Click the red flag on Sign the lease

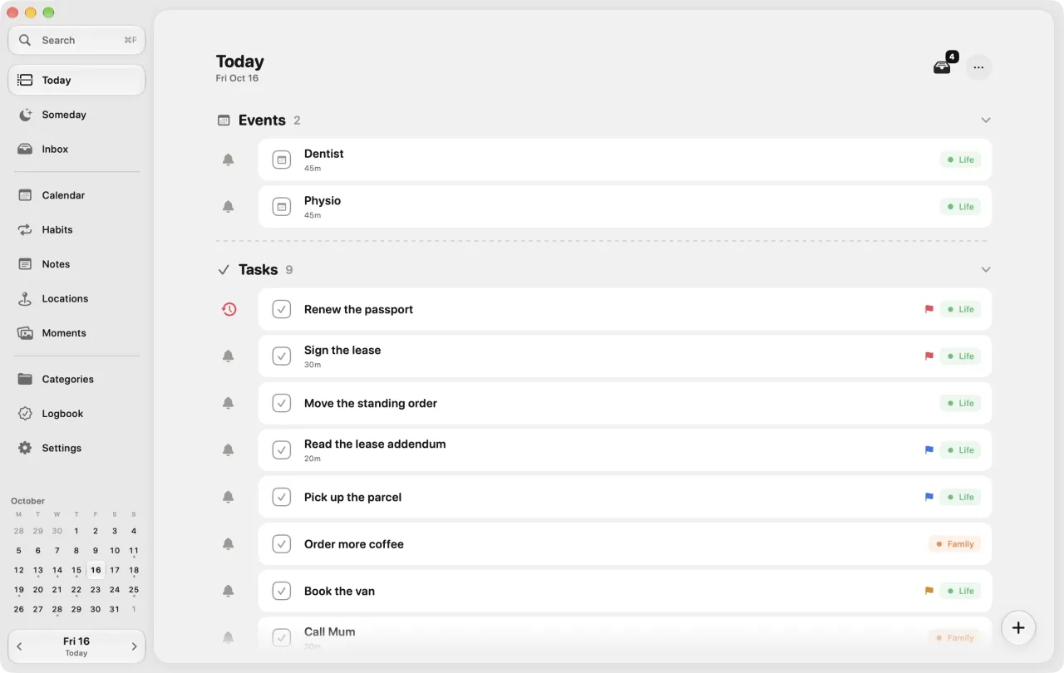pyautogui.click(x=929, y=356)
